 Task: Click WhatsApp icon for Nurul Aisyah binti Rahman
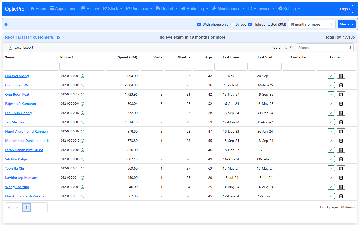coord(83,132)
